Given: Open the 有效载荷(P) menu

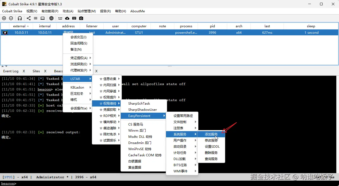Looking at the screenshot, I should [50, 11].
